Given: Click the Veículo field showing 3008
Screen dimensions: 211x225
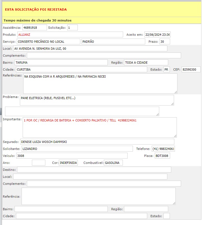Looking at the screenshot, I should point(72,156).
